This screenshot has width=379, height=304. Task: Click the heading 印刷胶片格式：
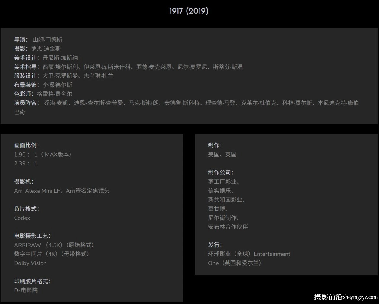(33, 281)
